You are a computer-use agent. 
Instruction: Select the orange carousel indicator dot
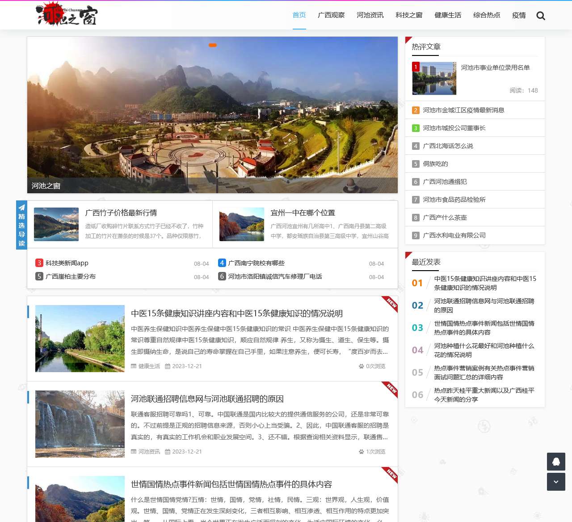213,45
